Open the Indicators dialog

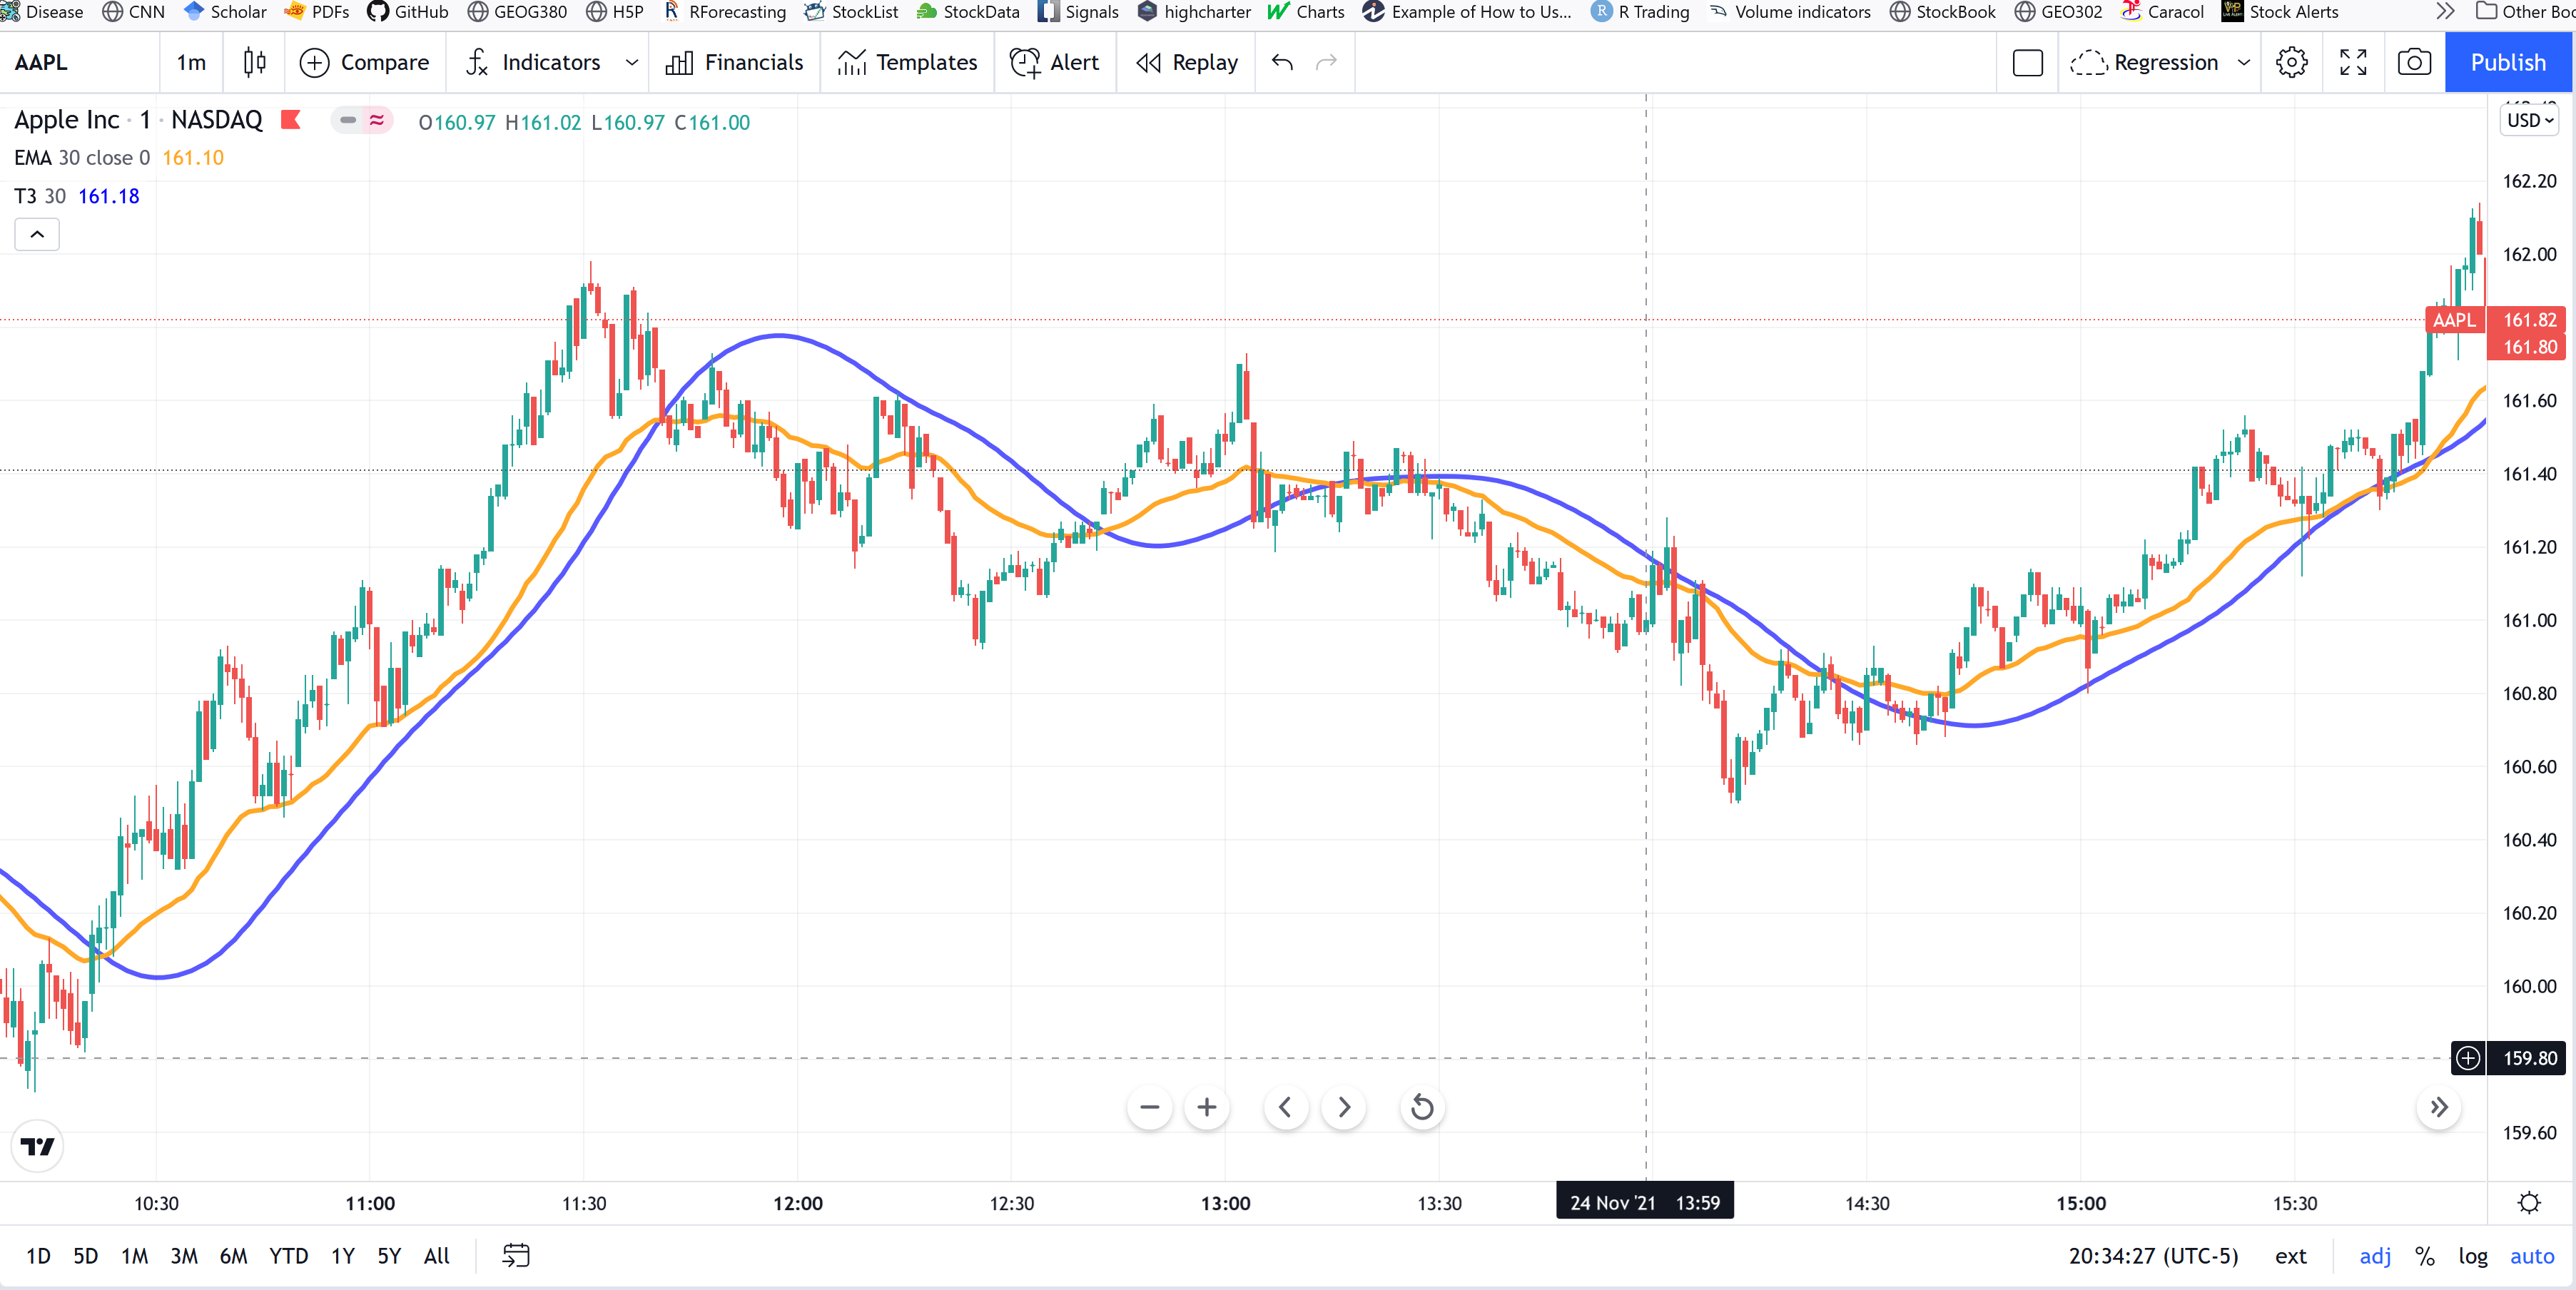[x=532, y=62]
